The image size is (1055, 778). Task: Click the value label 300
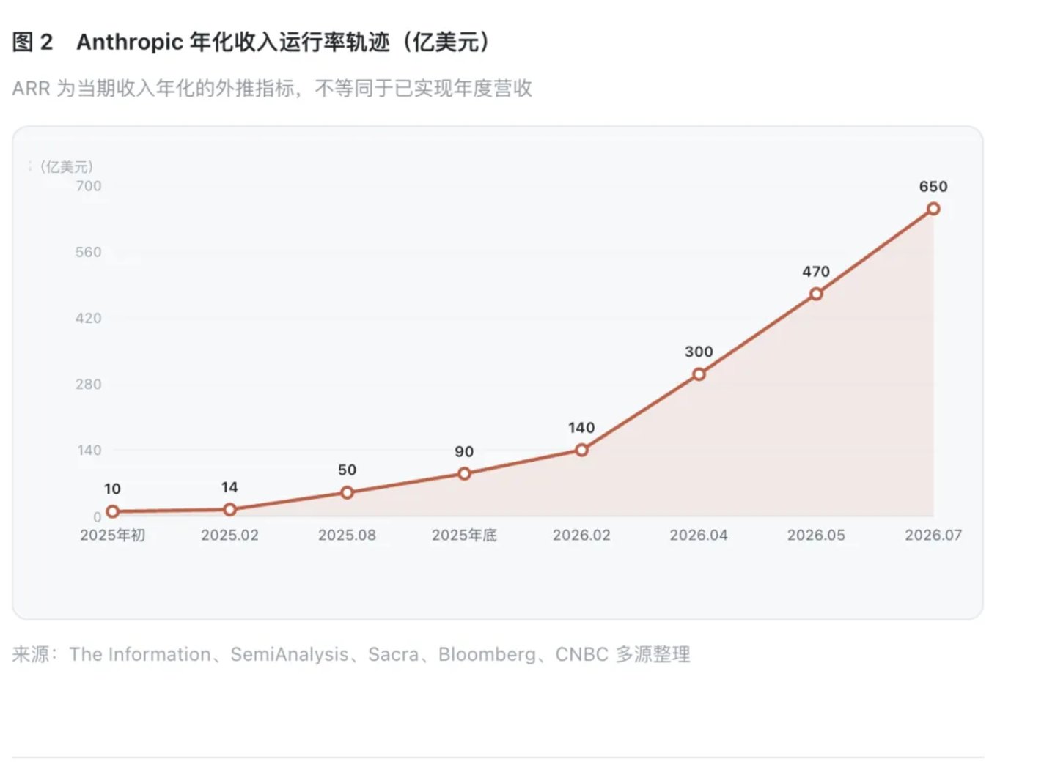pos(699,352)
